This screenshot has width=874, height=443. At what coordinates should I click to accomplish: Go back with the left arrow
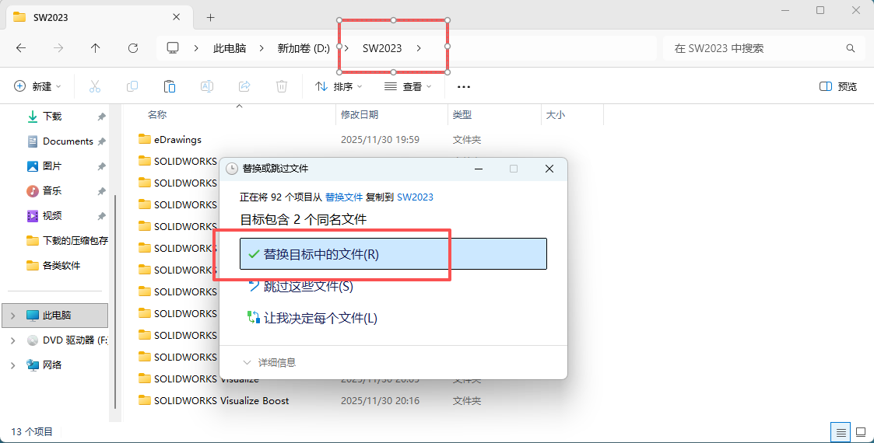click(21, 48)
